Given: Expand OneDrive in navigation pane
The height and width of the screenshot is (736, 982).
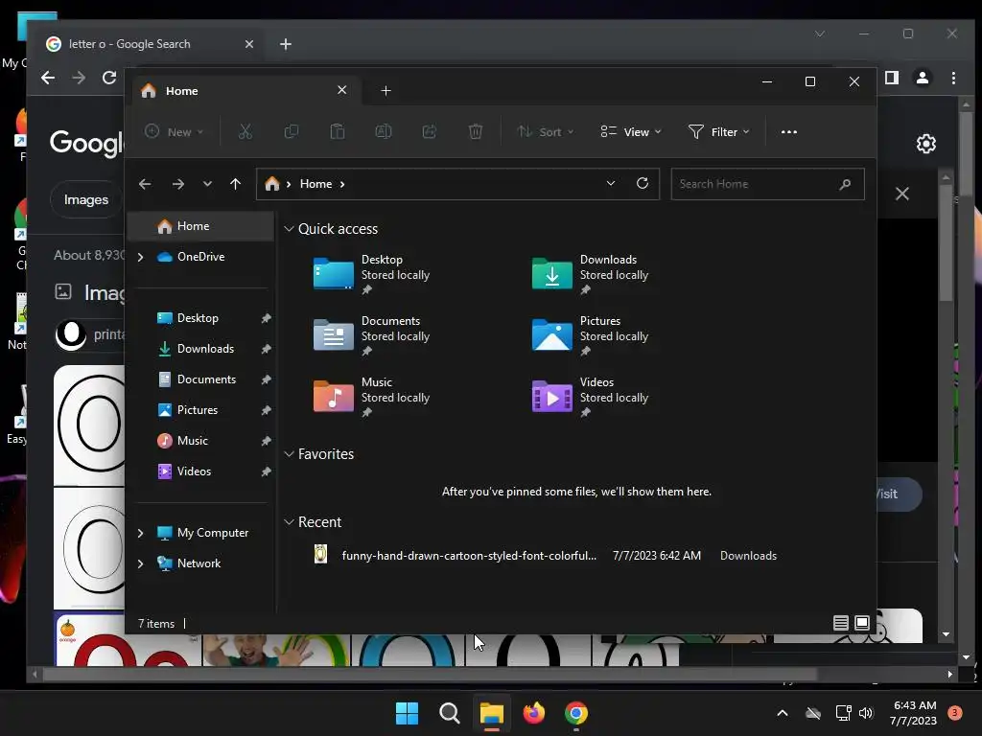Looking at the screenshot, I should pyautogui.click(x=140, y=257).
